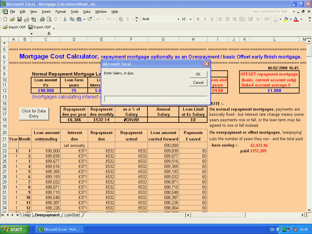
Task: Toggle Italic formatting
Action: (205, 19)
